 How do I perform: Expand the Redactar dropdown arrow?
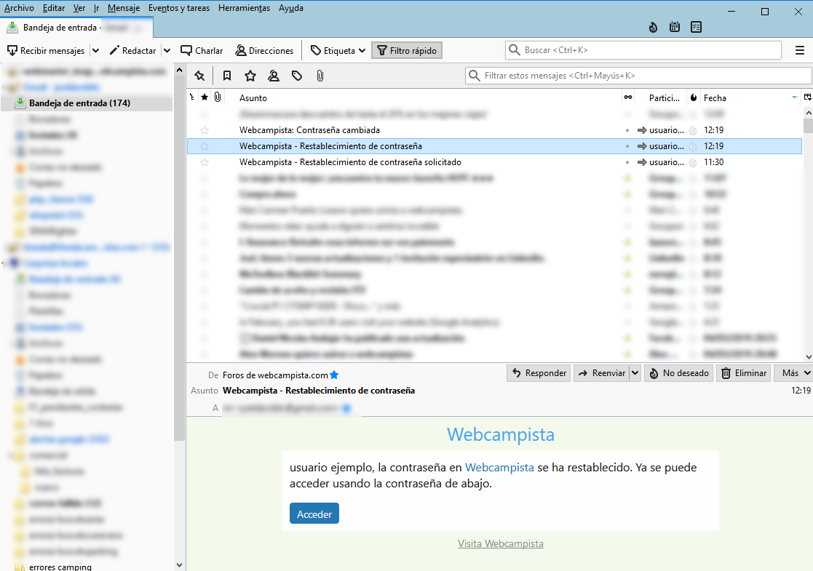tap(167, 51)
